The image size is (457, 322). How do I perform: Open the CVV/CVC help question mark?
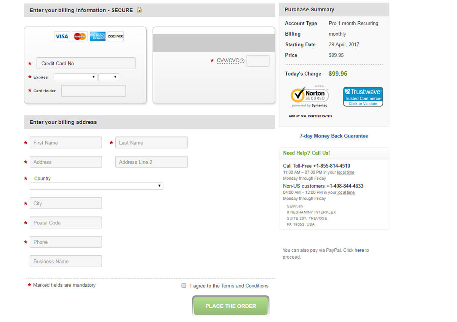click(x=242, y=61)
